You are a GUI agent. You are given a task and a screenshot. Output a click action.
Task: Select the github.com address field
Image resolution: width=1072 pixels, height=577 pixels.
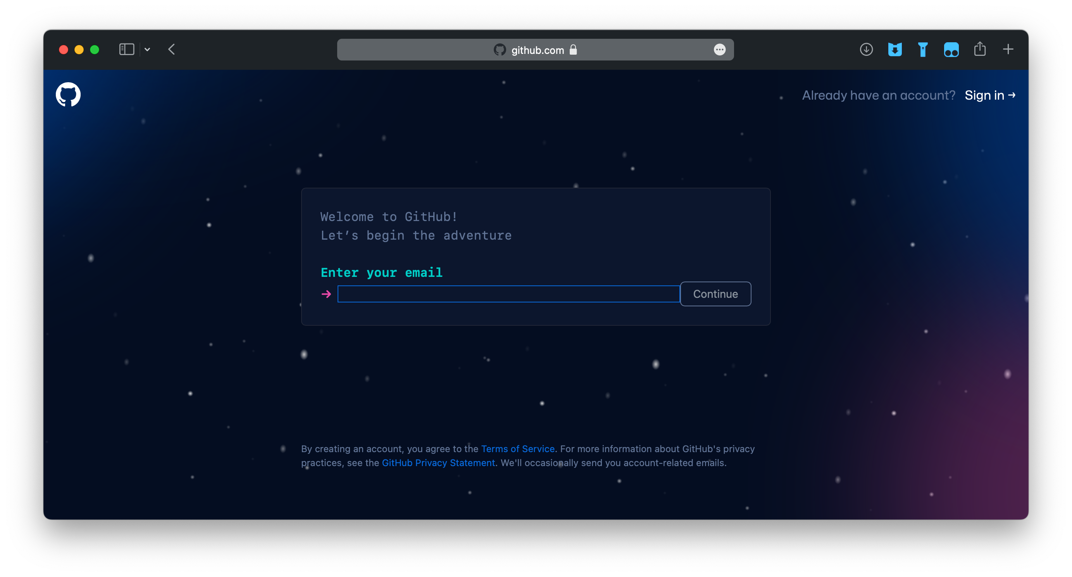coord(537,50)
